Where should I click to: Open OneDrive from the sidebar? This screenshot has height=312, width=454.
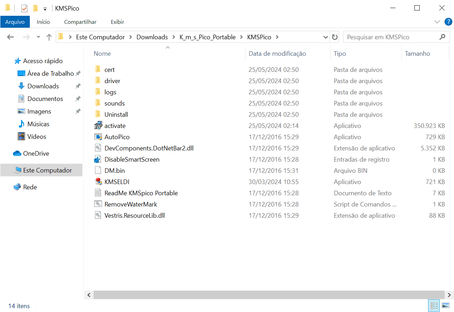point(36,154)
